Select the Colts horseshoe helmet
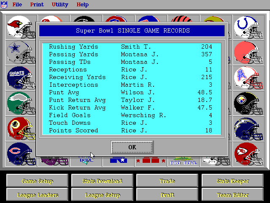Viewport: 270px width, 203px height. [x=248, y=27]
